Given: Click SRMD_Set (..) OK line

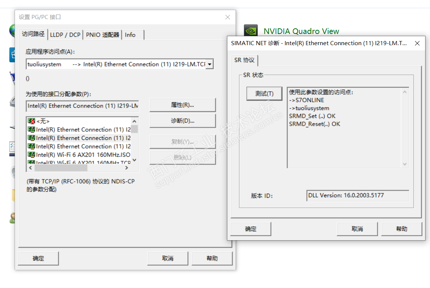Looking at the screenshot, I should 312,116.
